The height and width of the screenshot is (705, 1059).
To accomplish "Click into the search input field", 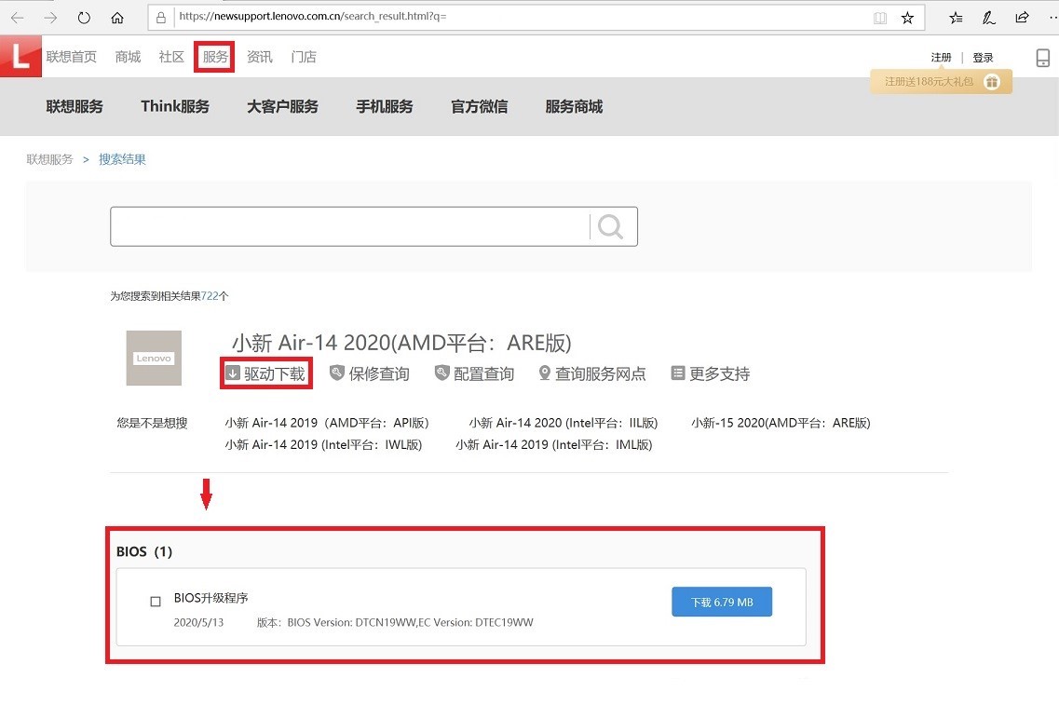I will click(x=350, y=227).
